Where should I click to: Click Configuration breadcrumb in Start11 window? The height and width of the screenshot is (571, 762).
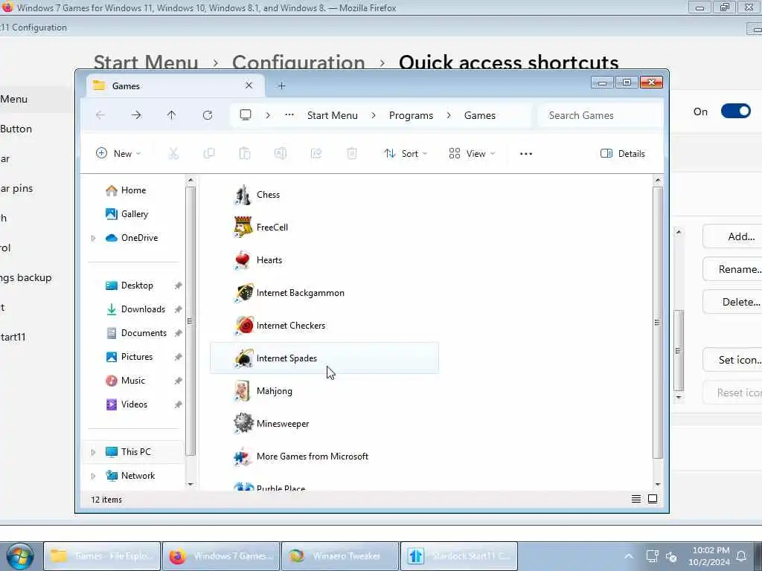point(298,62)
